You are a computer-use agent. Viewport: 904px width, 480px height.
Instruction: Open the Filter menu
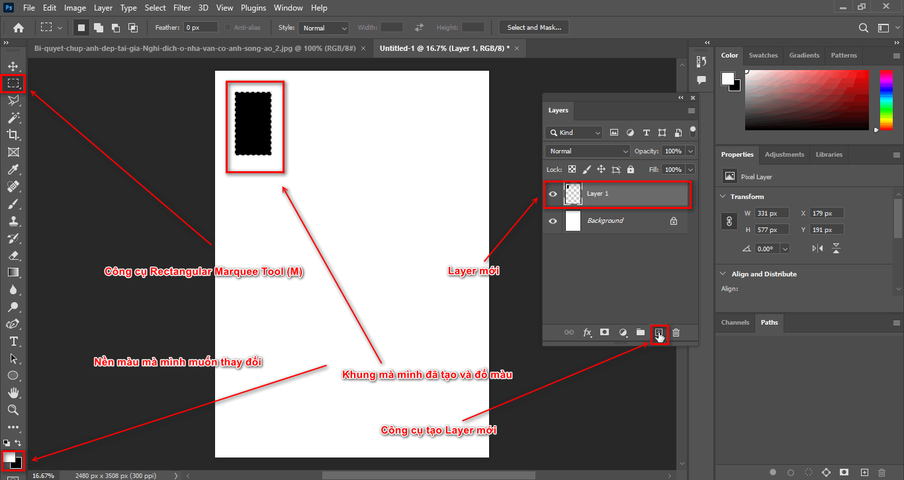182,7
